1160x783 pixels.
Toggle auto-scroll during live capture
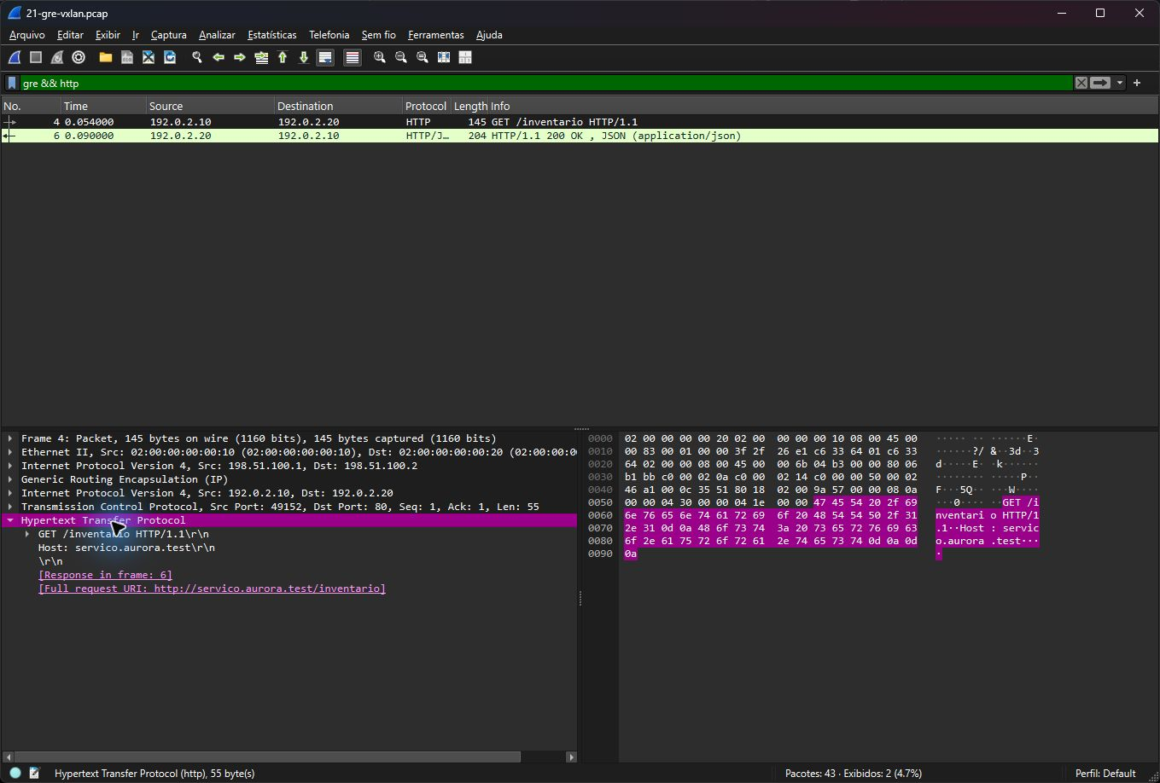click(x=325, y=57)
